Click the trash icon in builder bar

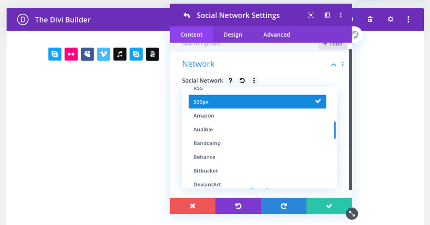point(370,20)
